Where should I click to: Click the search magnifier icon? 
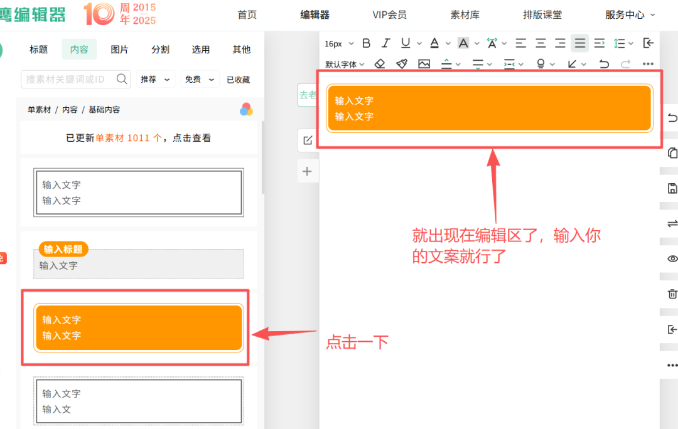[x=122, y=79]
